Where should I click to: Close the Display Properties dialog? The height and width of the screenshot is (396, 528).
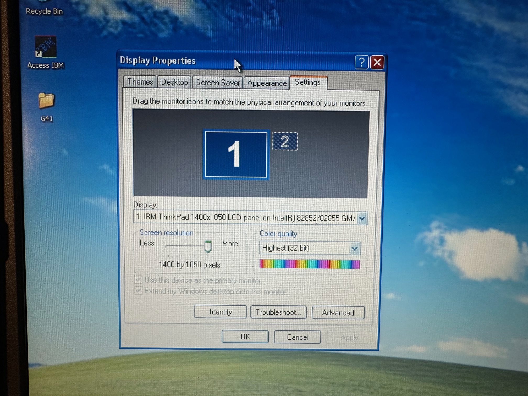[x=377, y=62]
